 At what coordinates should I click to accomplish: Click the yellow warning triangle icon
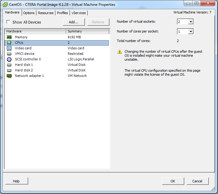point(120,52)
